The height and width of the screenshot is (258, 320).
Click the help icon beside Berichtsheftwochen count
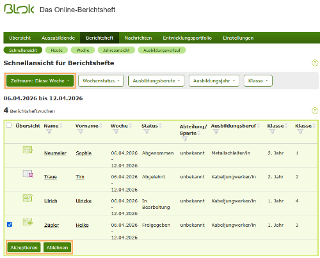315,110
